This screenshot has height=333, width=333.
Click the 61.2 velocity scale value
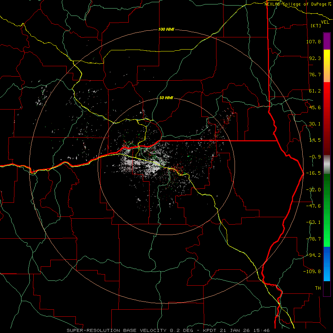[315, 91]
